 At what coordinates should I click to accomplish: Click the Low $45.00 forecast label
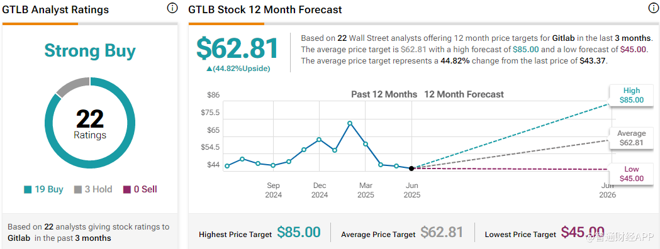632,174
